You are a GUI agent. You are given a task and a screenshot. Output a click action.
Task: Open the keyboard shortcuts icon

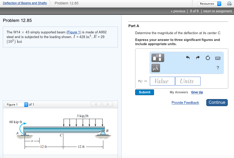click(x=218, y=58)
